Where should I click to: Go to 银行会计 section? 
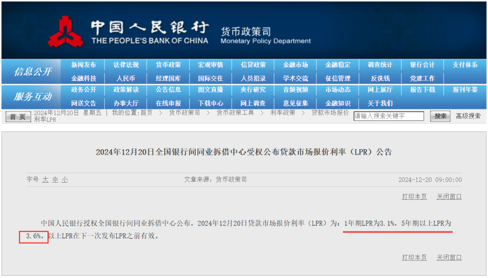click(422, 65)
